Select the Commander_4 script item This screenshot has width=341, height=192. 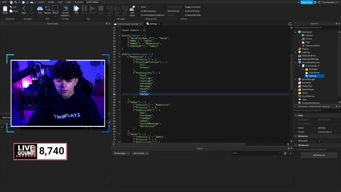coord(312,66)
